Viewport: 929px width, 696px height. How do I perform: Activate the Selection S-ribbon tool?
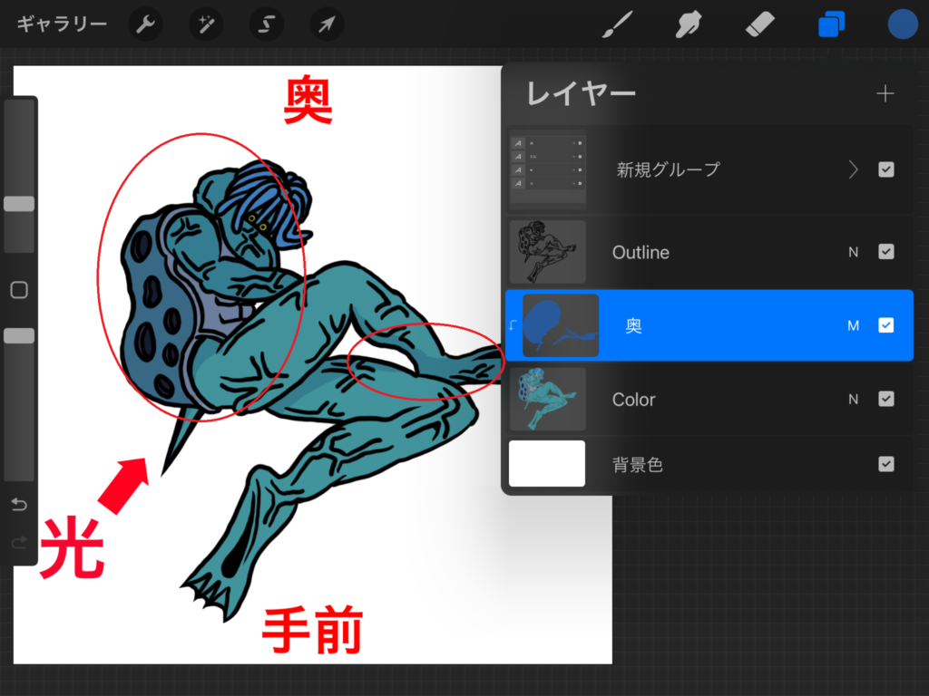click(267, 24)
